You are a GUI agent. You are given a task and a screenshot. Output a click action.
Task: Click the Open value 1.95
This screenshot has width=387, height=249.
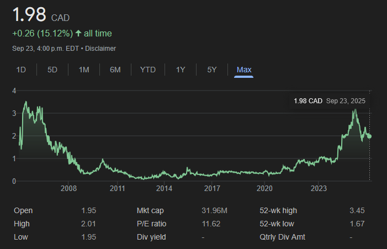point(88,210)
